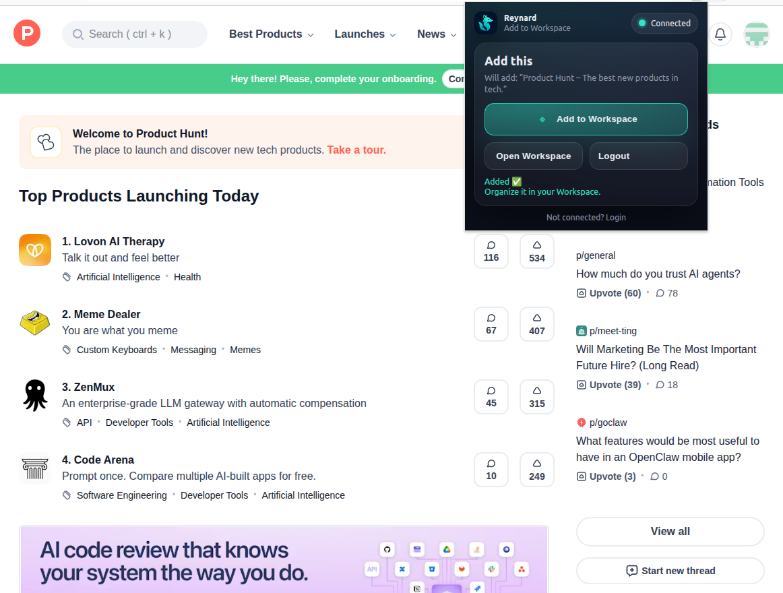Viewport: 783px width, 593px height.
Task: Click the Connected status indicator
Action: pyautogui.click(x=664, y=24)
